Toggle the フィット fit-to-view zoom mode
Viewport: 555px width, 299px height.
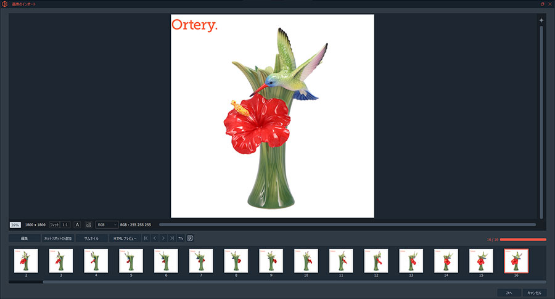(54, 225)
